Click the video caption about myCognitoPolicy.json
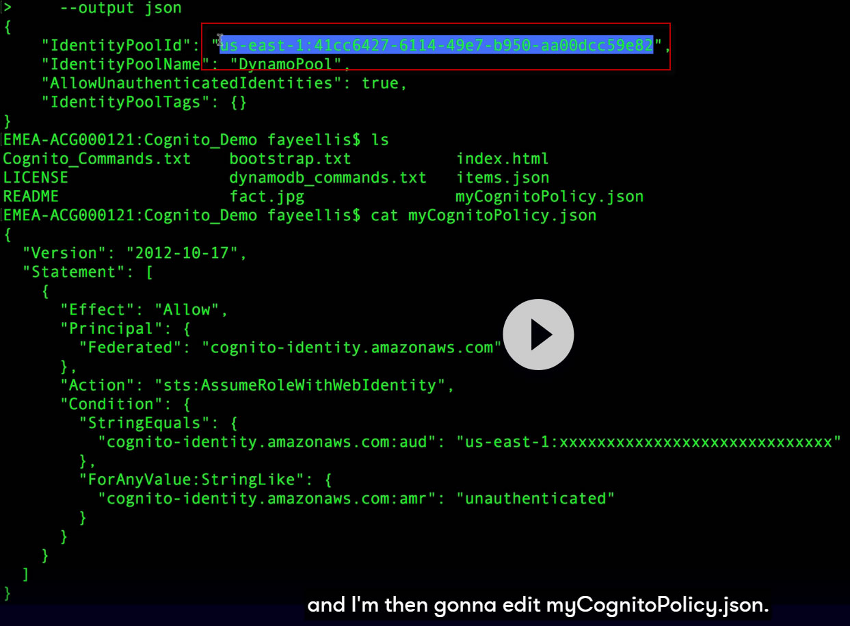The width and height of the screenshot is (850, 626). click(538, 605)
